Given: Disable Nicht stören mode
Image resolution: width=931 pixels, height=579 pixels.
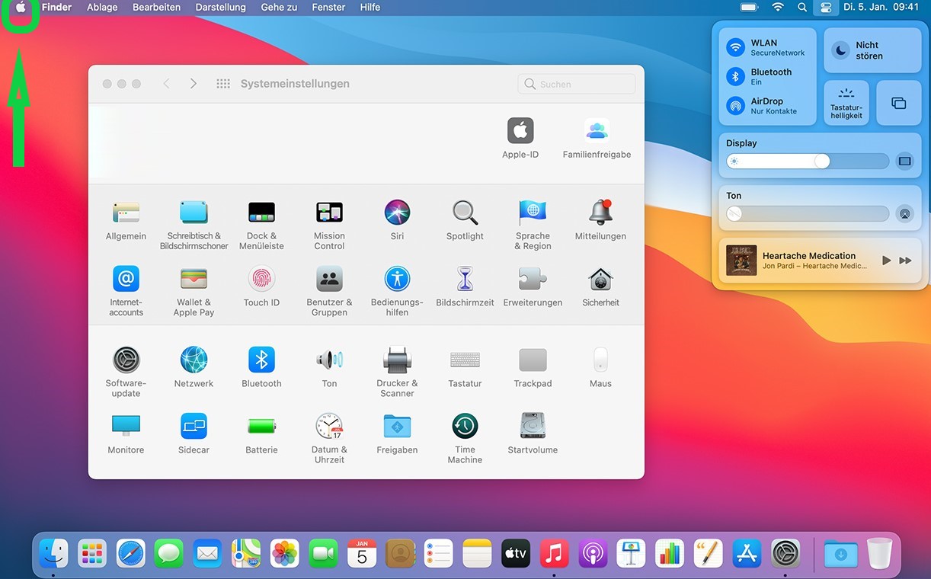Looking at the screenshot, I should point(840,50).
